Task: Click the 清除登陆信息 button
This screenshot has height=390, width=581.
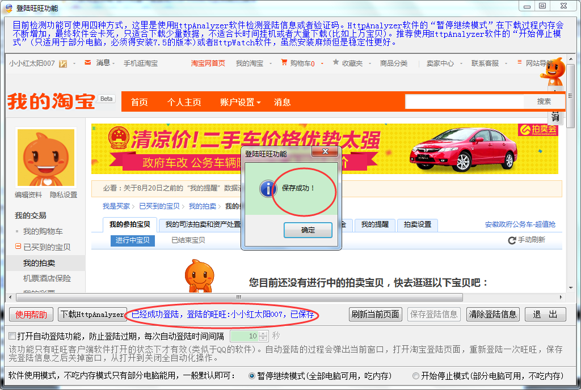Action: [492, 314]
